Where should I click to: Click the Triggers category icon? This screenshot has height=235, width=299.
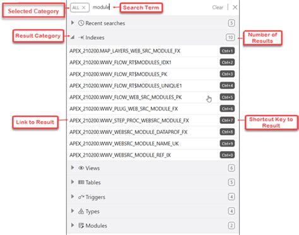tap(81, 197)
